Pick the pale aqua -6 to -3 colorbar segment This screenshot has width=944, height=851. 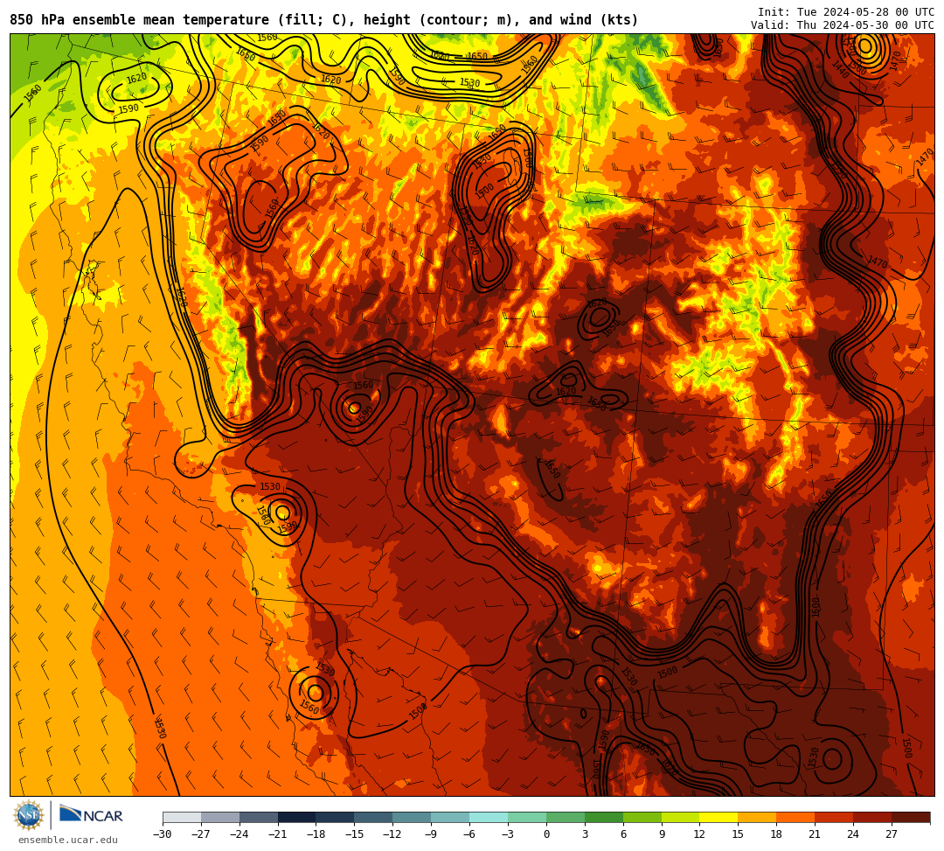(x=489, y=817)
